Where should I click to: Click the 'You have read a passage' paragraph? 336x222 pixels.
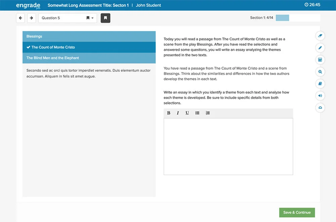(226, 73)
